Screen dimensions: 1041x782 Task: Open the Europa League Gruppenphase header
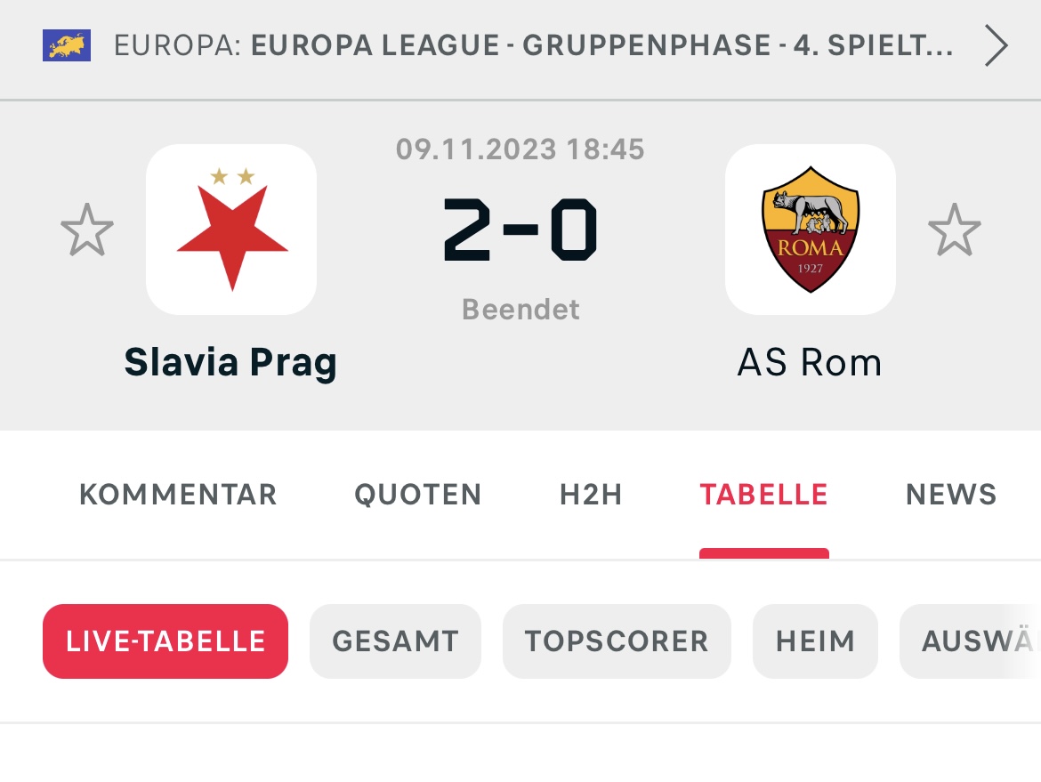(x=534, y=45)
